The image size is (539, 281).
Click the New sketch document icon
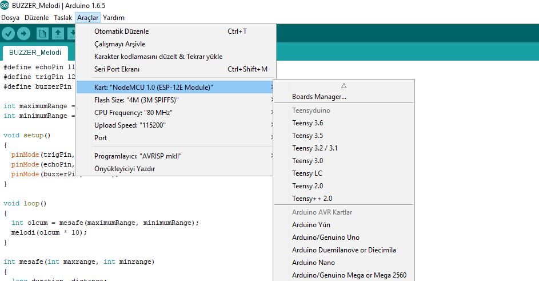[x=42, y=34]
